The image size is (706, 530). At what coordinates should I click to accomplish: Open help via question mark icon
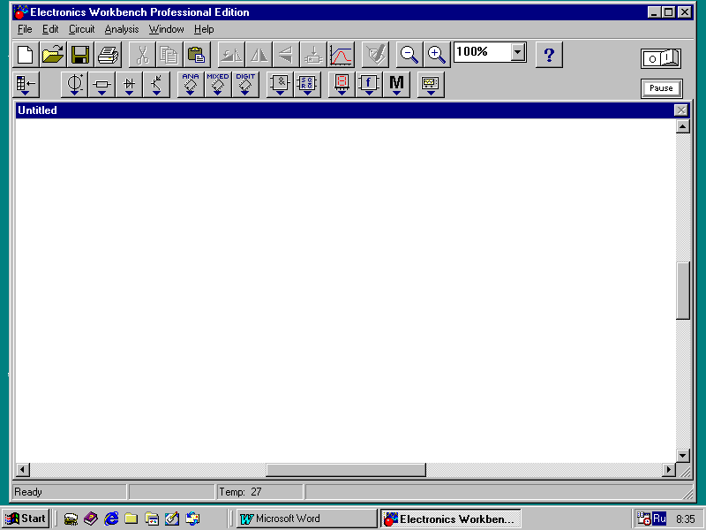tap(549, 55)
